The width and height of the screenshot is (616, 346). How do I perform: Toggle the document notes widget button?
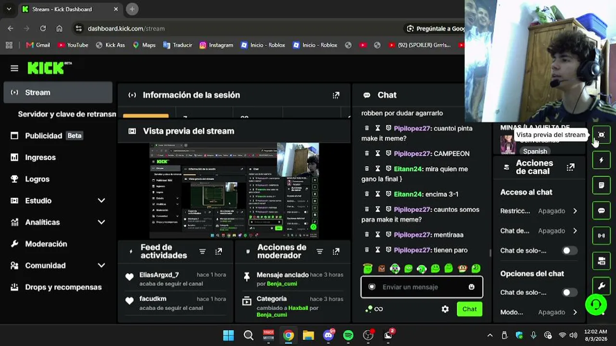pos(601,185)
